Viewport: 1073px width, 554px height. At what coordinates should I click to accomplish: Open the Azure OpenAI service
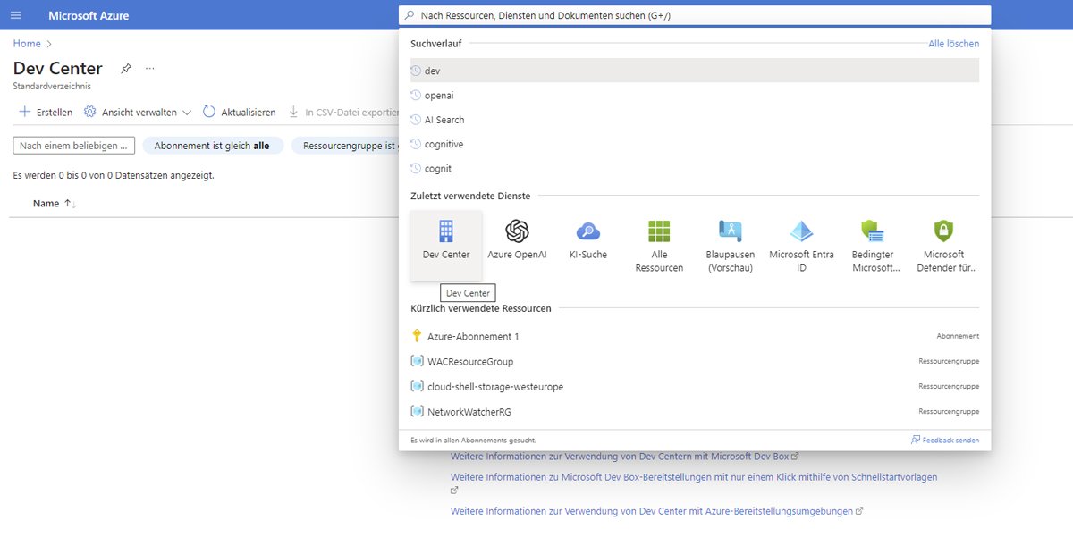[516, 241]
